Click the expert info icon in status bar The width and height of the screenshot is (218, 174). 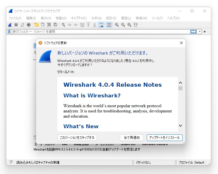click(x=11, y=162)
